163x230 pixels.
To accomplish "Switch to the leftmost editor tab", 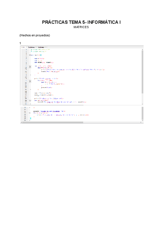I will [23, 47].
